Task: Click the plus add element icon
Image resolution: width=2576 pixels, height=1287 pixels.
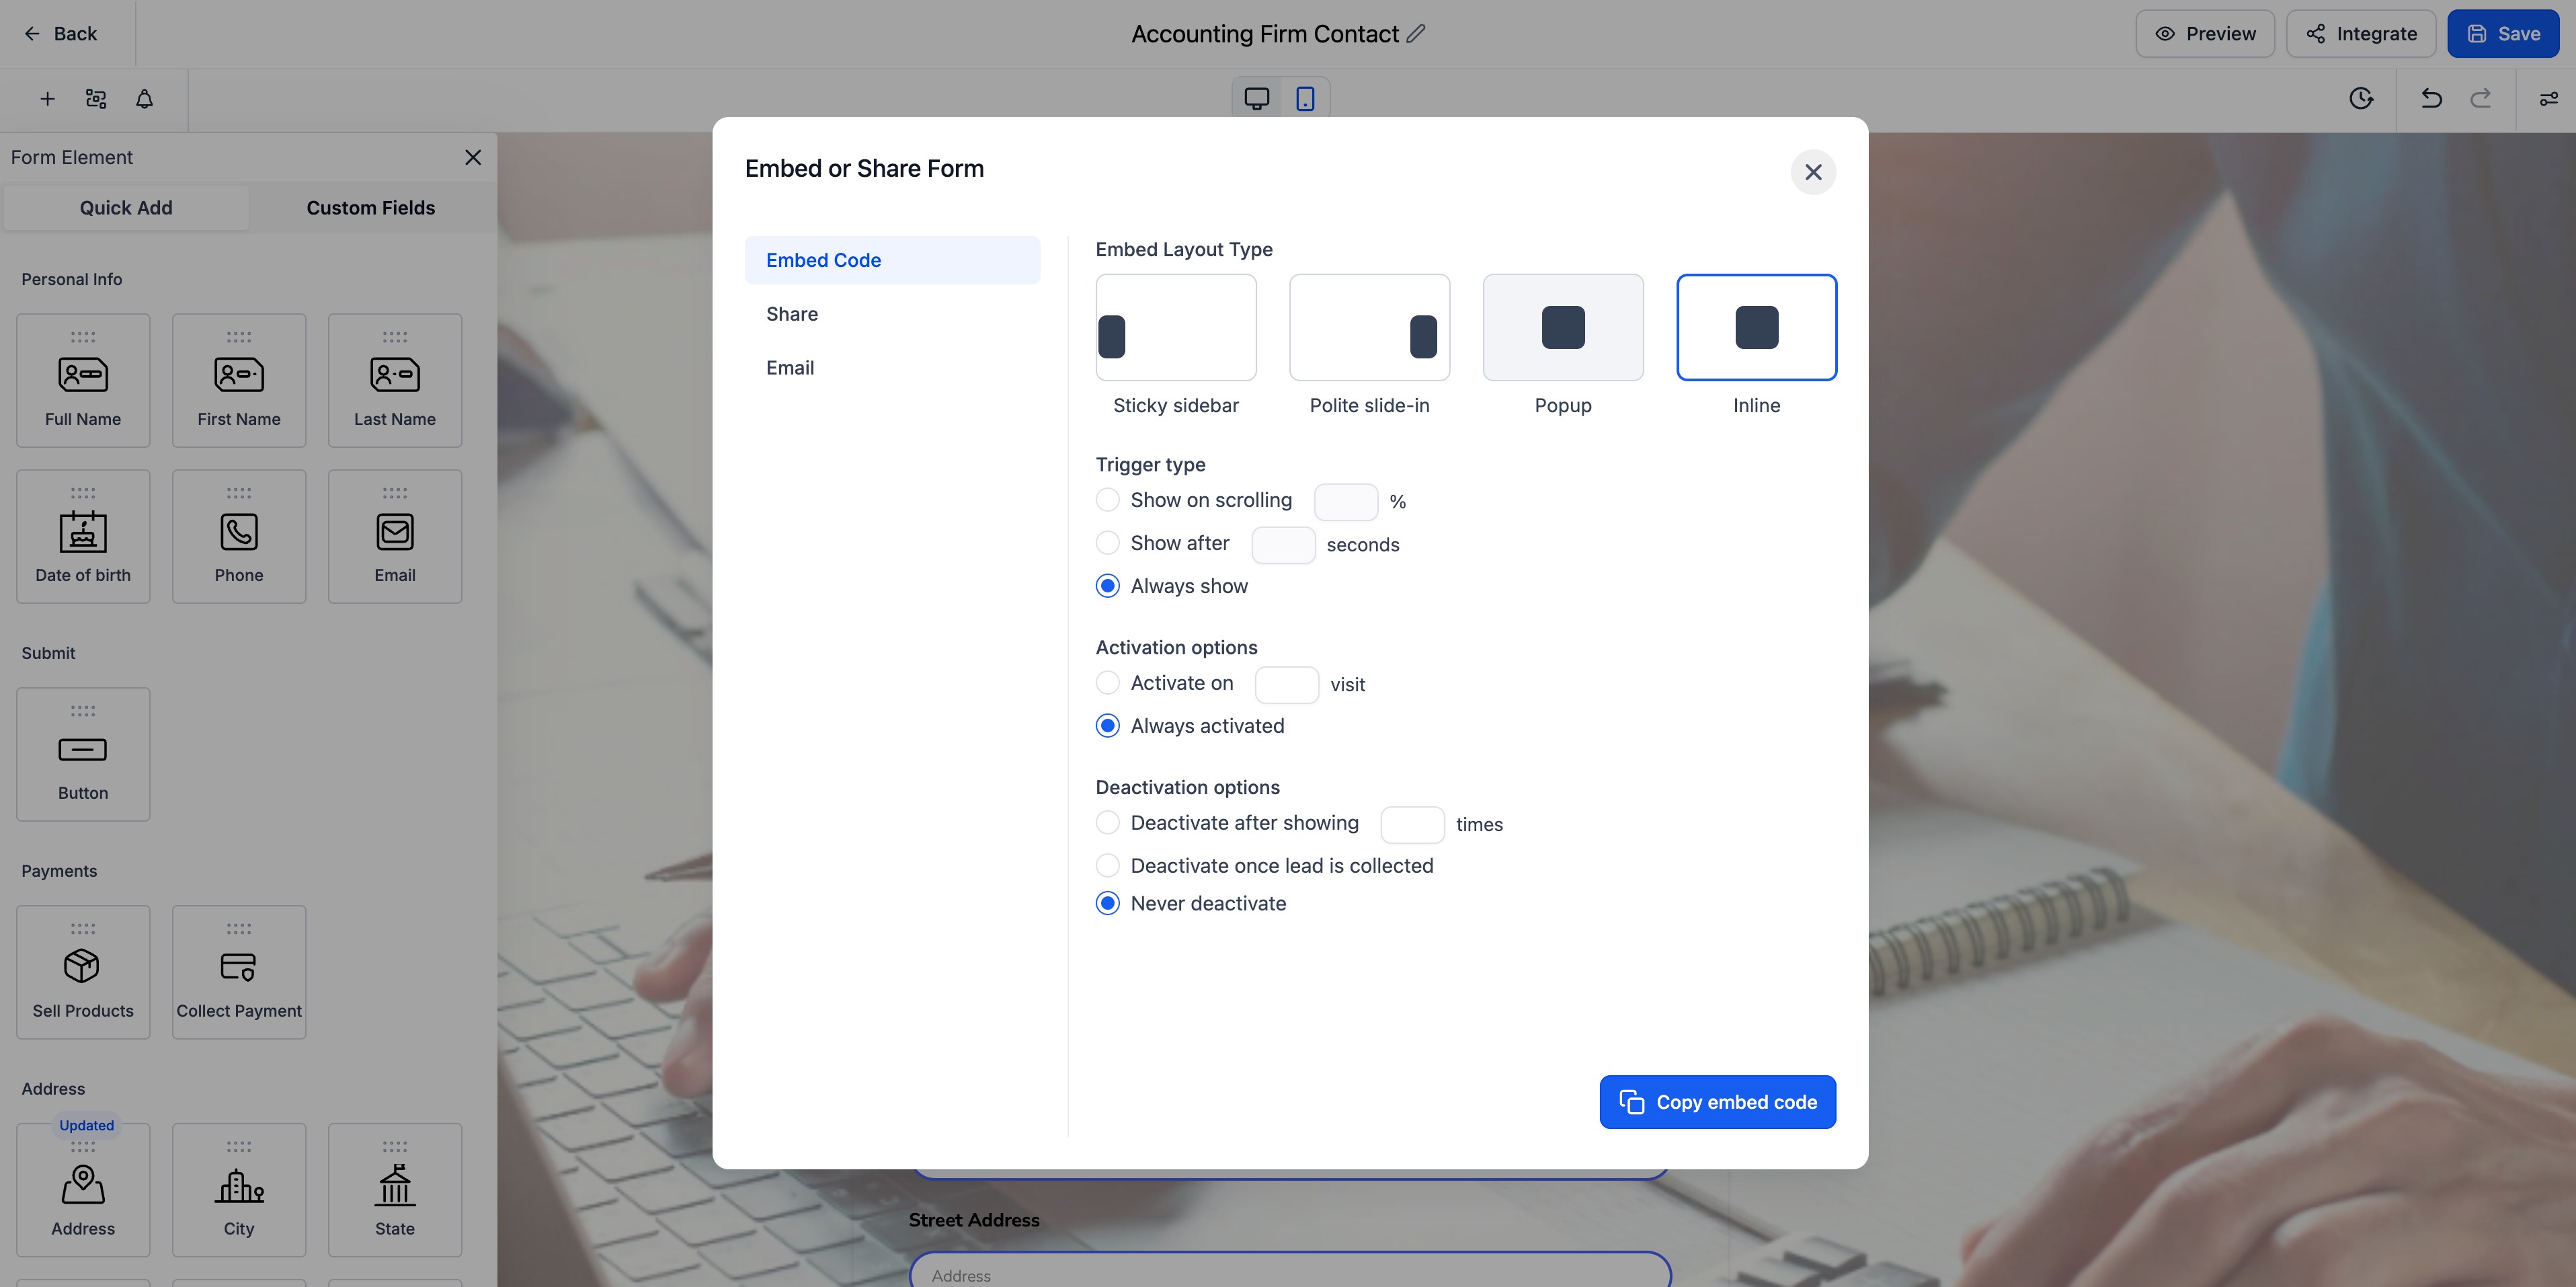Action: [47, 99]
